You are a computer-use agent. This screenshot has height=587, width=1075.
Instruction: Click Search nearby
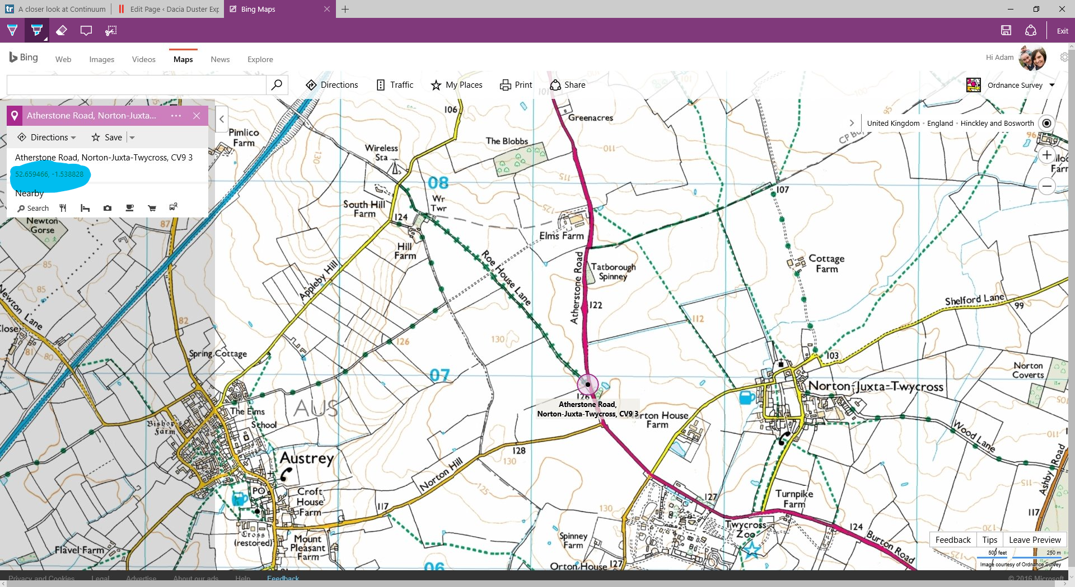click(x=33, y=209)
